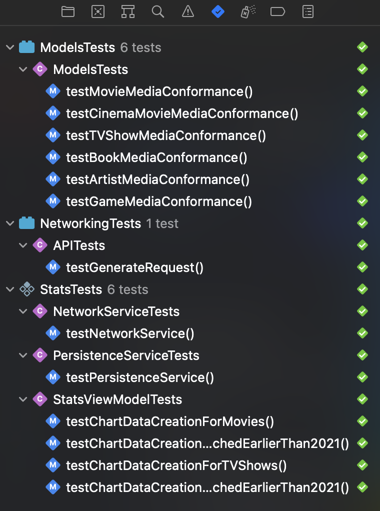380x511 pixels.
Task: Select testChartDataCreationForTVShows() test
Action: pyautogui.click(x=176, y=465)
